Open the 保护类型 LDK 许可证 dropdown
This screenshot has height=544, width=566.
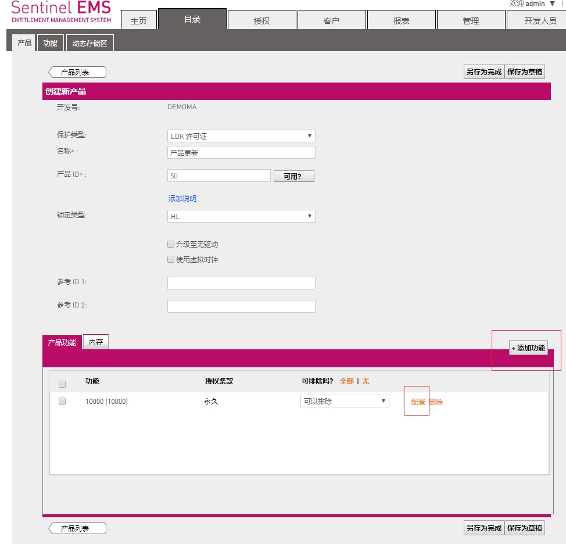pyautogui.click(x=241, y=136)
